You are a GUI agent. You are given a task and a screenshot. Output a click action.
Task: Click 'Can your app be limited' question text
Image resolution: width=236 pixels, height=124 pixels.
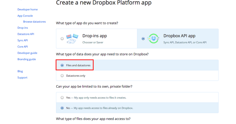94,87
